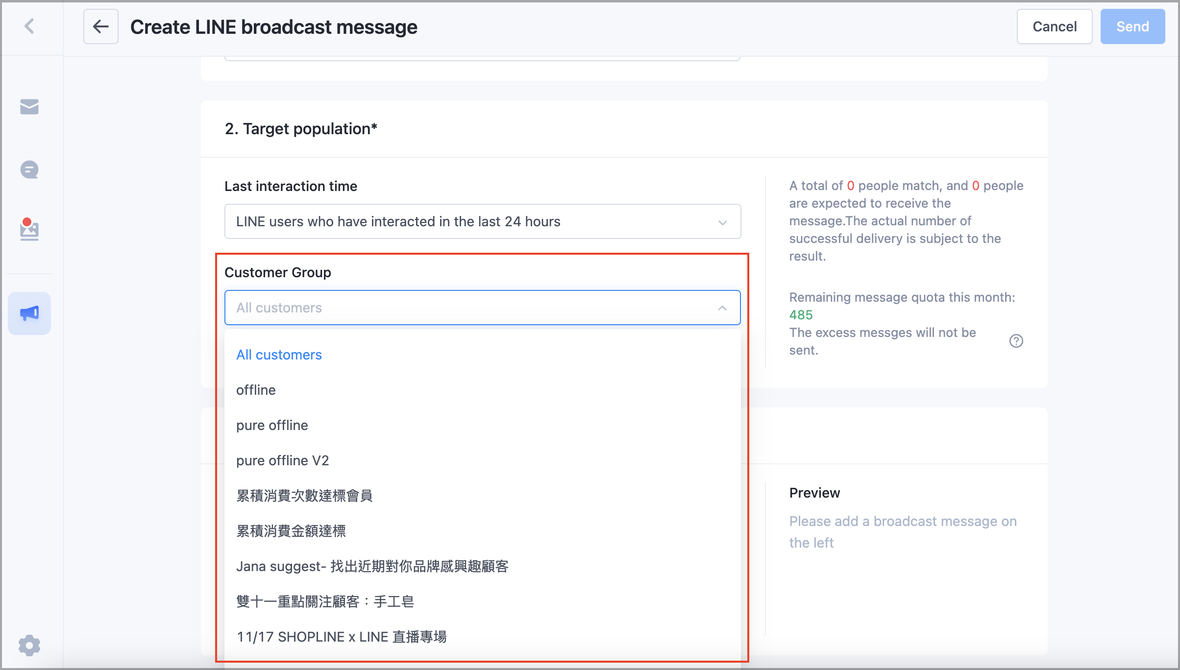Cancel the broadcast message creation
This screenshot has height=670, width=1180.
pos(1055,26)
